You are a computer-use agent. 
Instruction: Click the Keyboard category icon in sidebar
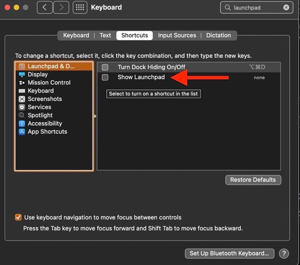(x=22, y=91)
